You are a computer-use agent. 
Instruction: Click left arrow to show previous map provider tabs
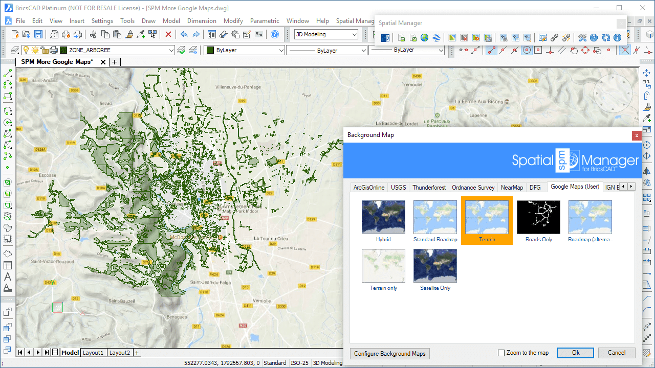click(624, 187)
